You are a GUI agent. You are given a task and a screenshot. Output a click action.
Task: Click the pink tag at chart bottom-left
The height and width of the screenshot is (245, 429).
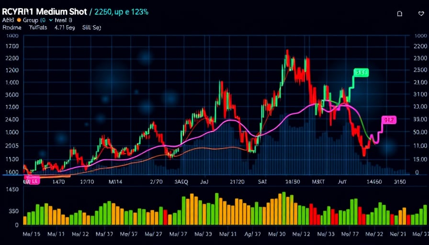pyautogui.click(x=32, y=182)
